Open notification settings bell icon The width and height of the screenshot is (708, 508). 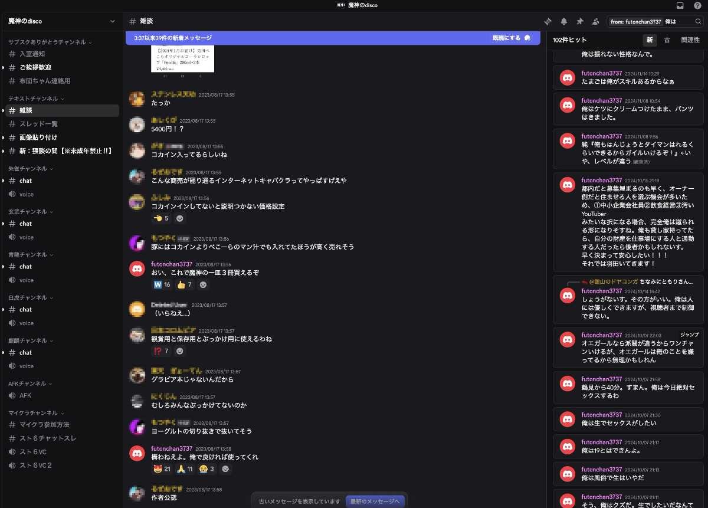(564, 21)
